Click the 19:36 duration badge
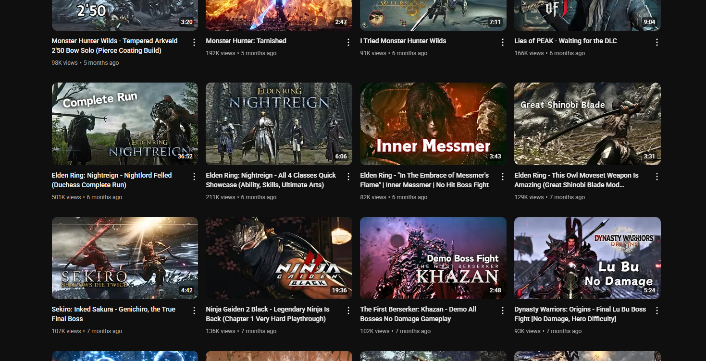Screen dimensions: 706x361 (339, 290)
